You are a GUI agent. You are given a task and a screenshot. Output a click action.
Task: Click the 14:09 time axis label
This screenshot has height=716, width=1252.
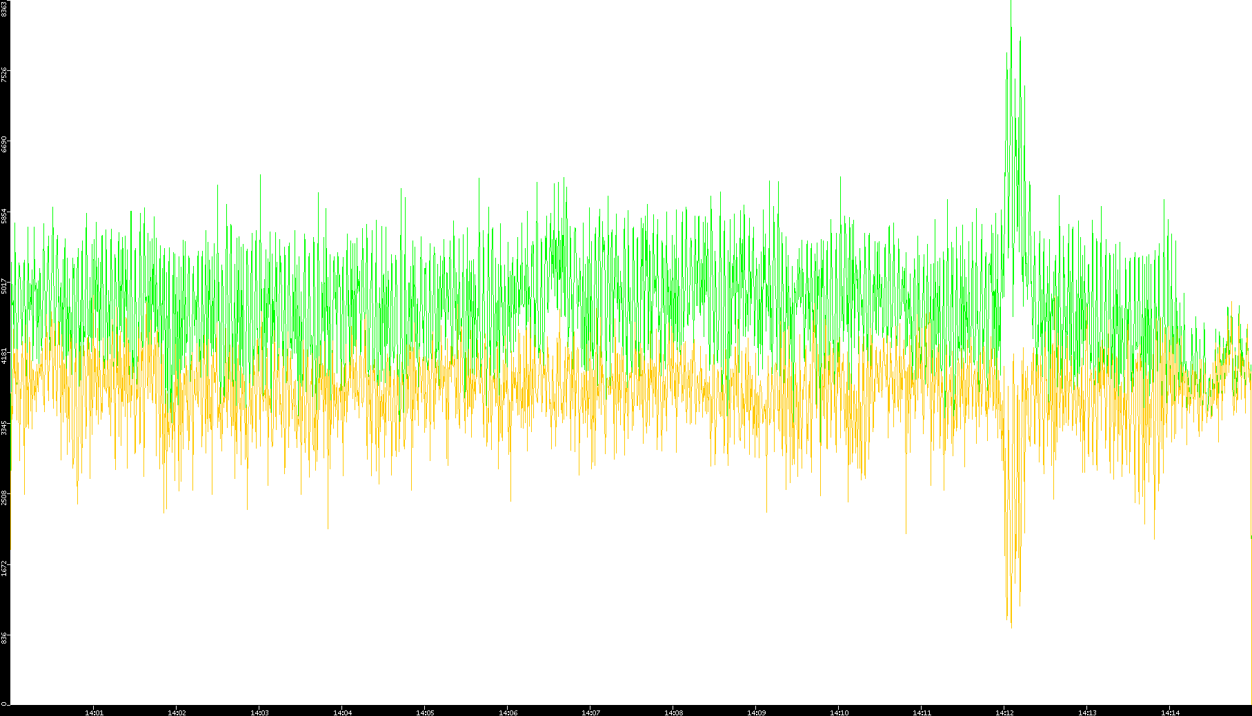[756, 713]
